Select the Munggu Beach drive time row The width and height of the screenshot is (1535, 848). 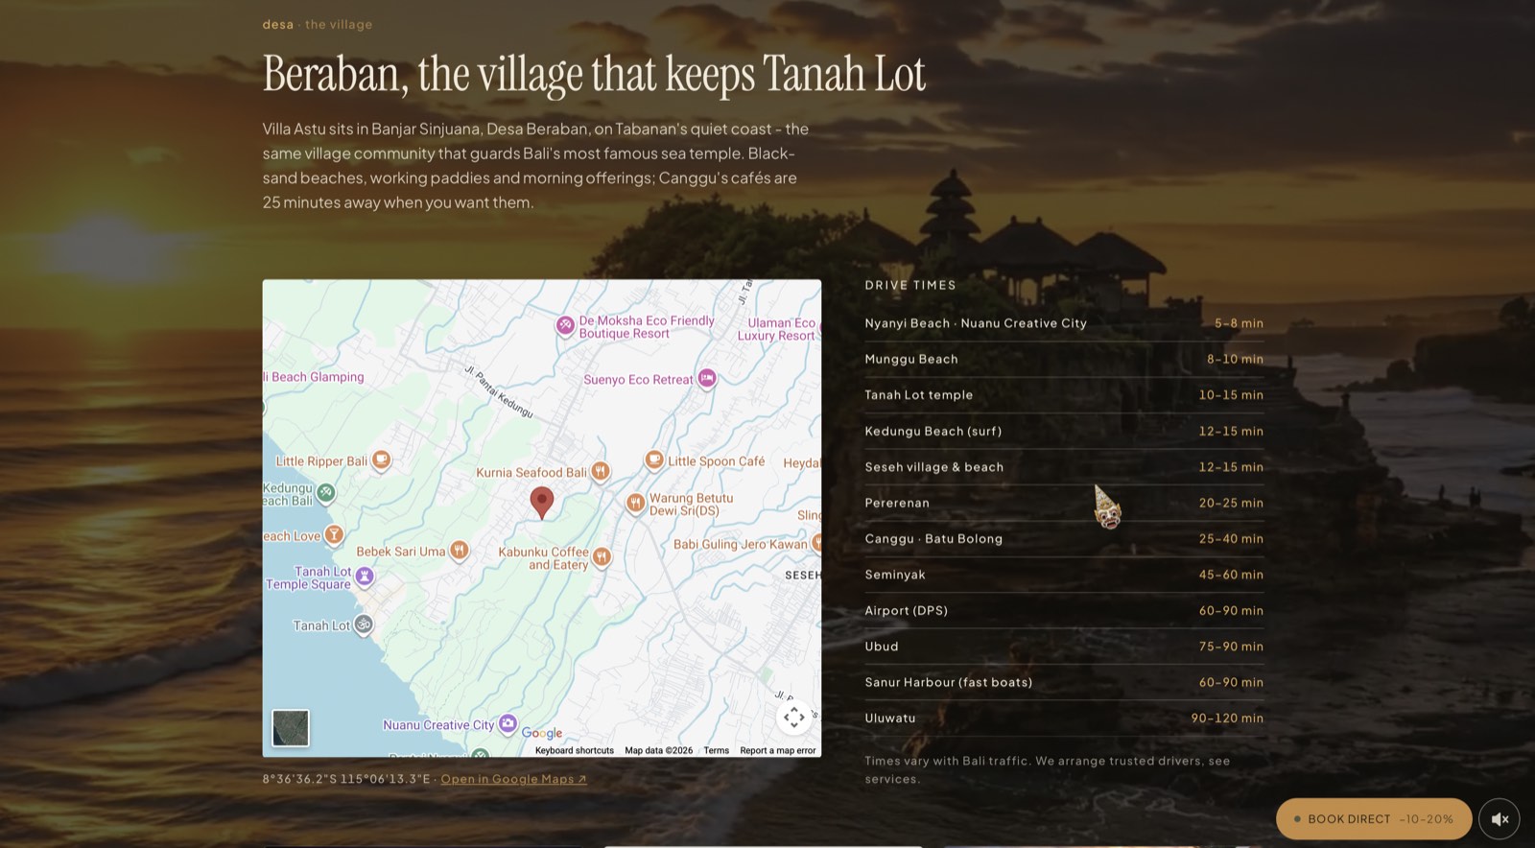[x=1064, y=359]
